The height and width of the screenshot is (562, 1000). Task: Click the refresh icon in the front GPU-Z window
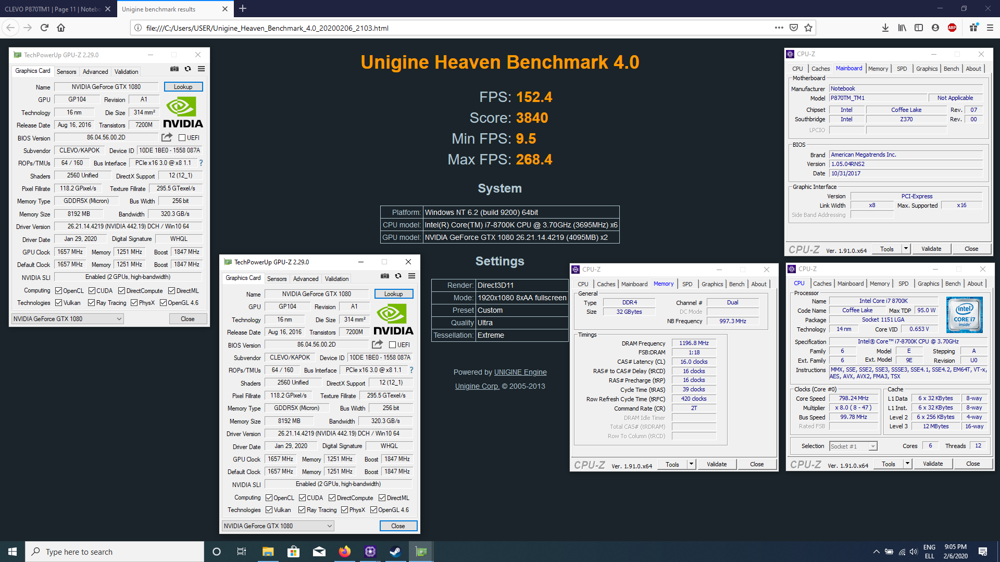click(398, 276)
